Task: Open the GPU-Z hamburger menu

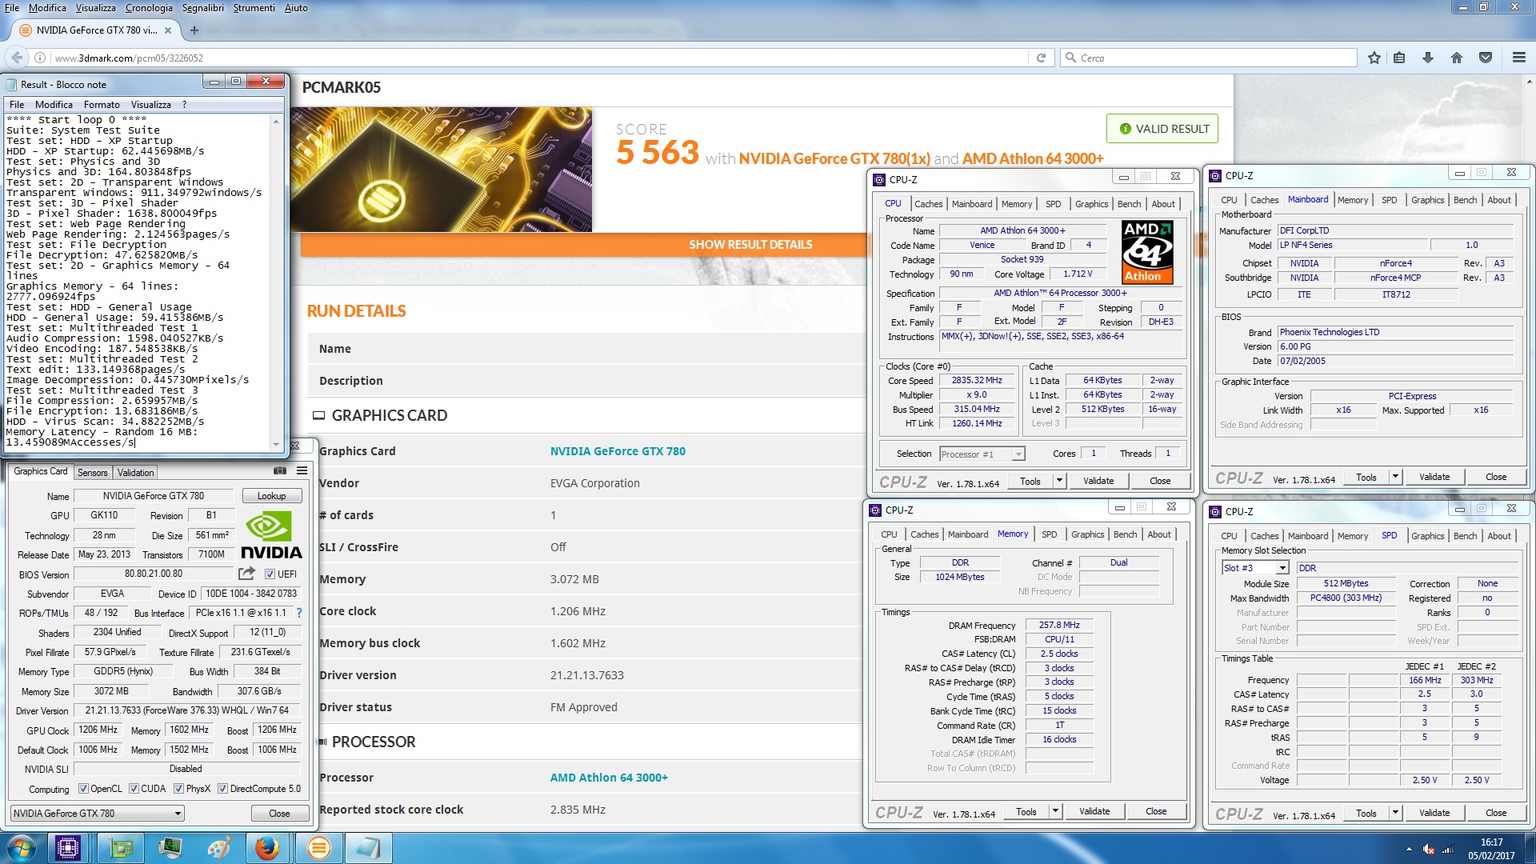Action: pos(302,470)
